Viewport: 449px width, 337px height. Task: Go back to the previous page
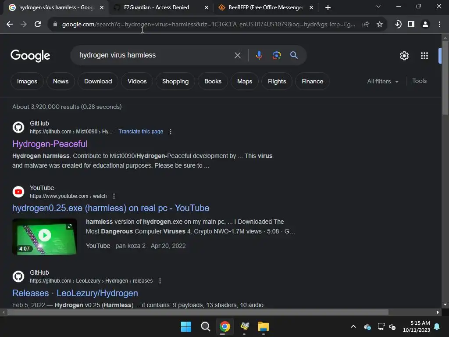(10, 25)
